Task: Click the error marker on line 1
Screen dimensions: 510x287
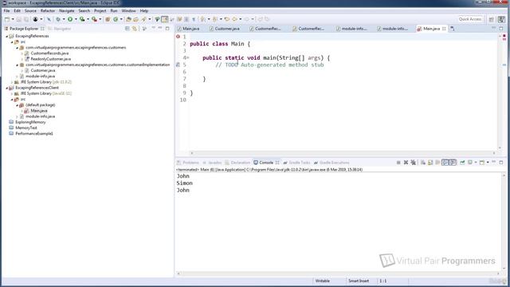Action: [x=178, y=37]
